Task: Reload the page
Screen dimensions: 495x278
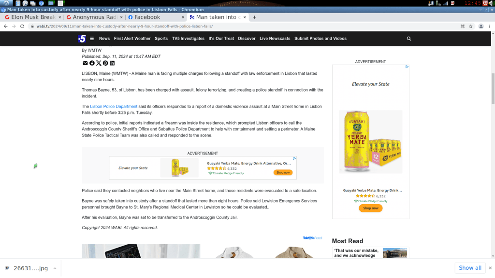Action: tap(22, 26)
